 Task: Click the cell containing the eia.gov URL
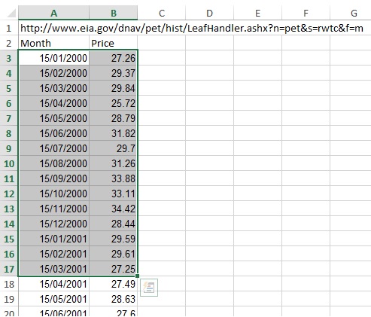point(53,28)
